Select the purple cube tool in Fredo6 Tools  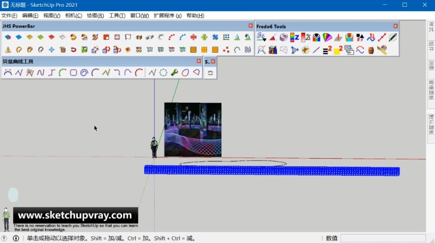click(284, 37)
